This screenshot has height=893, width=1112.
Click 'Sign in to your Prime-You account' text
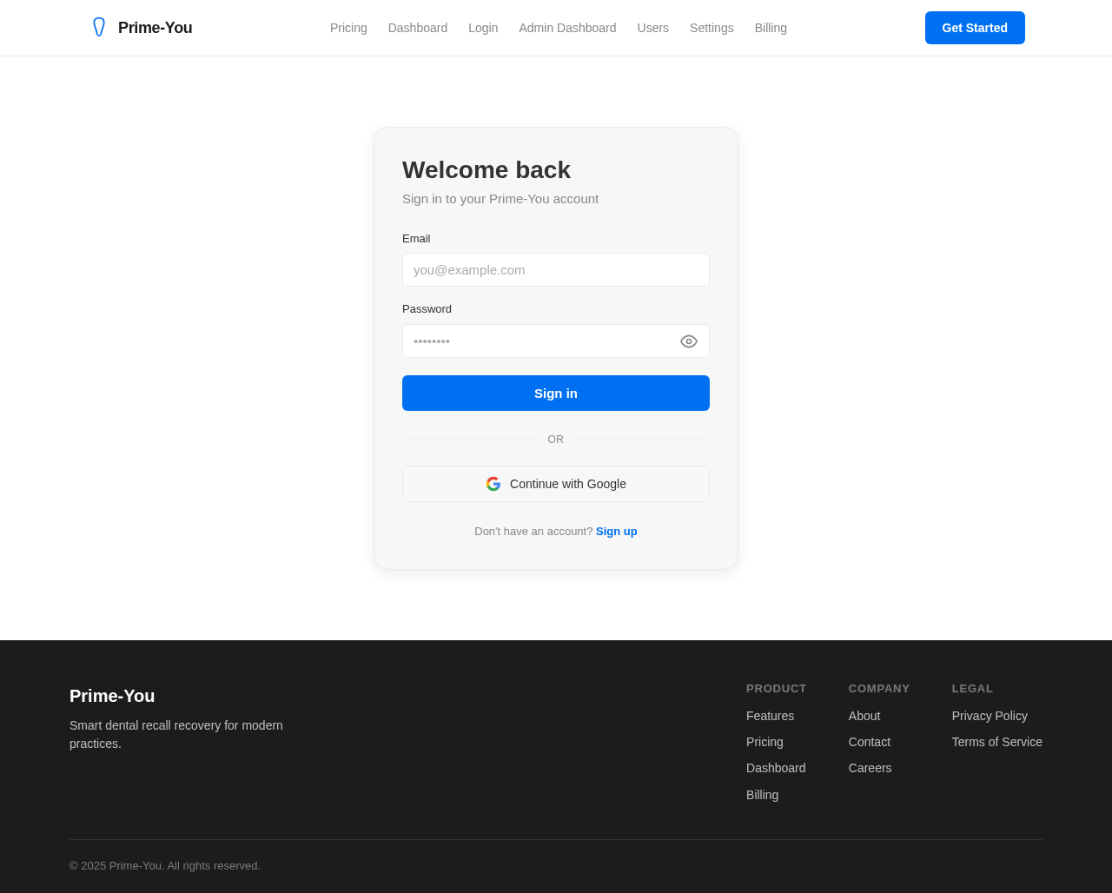pos(500,198)
